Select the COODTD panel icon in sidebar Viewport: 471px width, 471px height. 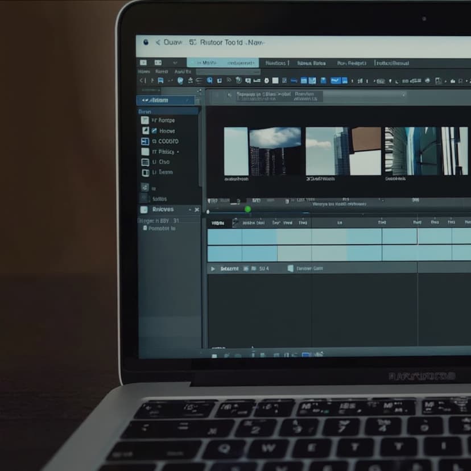click(x=145, y=141)
